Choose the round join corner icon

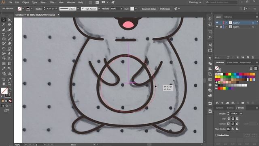click(x=233, y=124)
